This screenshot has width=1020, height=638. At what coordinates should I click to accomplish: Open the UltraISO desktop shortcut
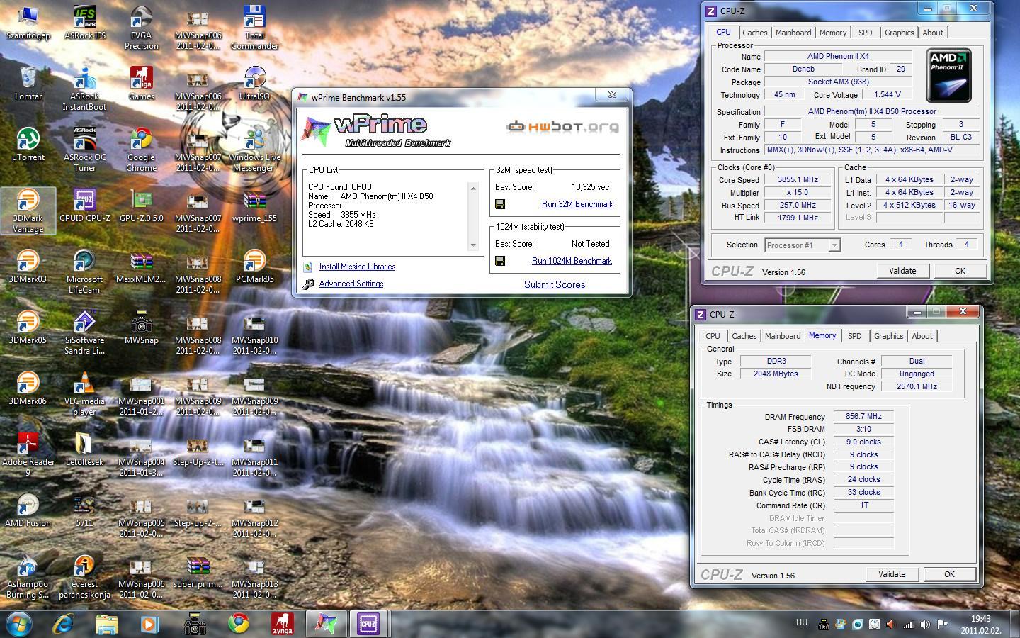pyautogui.click(x=254, y=84)
